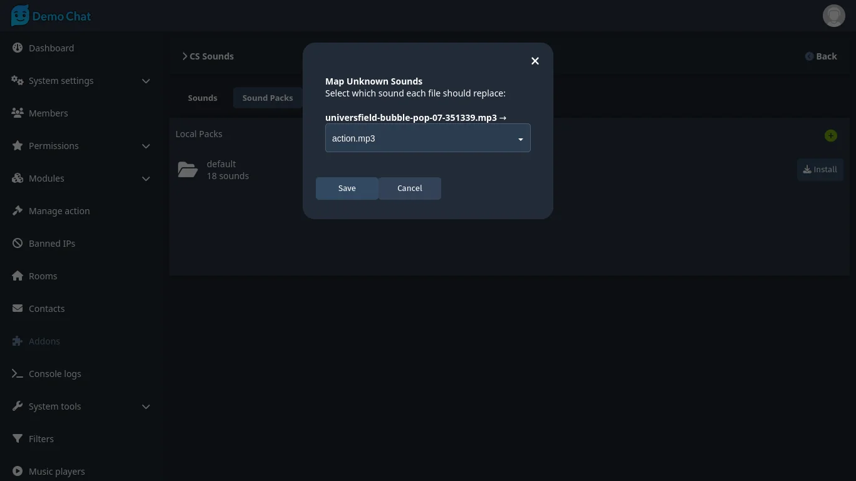Switch to the Sounds tab

(202, 98)
